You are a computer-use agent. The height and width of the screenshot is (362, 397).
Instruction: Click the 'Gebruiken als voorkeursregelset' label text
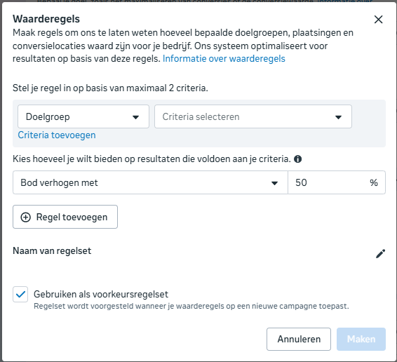pos(101,294)
